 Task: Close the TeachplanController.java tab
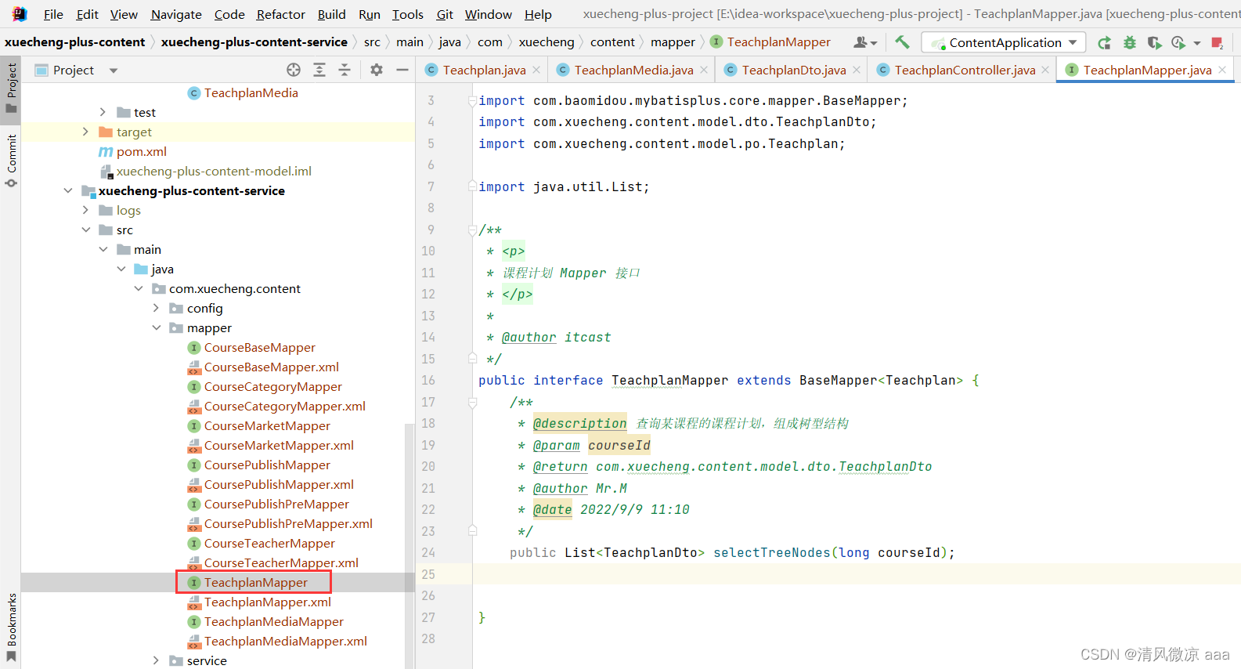tap(1045, 70)
